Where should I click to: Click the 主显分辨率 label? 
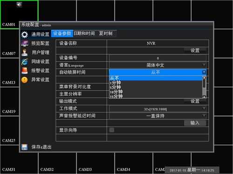[x=70, y=94]
